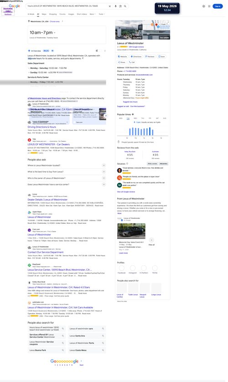Open quick settings gear icon
This screenshot has width=228, height=382.
tap(204, 6)
